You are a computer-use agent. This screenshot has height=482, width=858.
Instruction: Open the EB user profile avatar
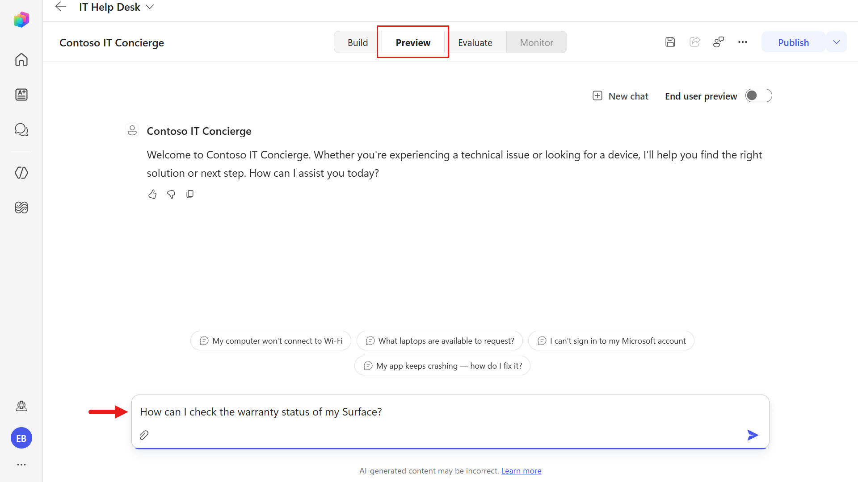point(21,438)
